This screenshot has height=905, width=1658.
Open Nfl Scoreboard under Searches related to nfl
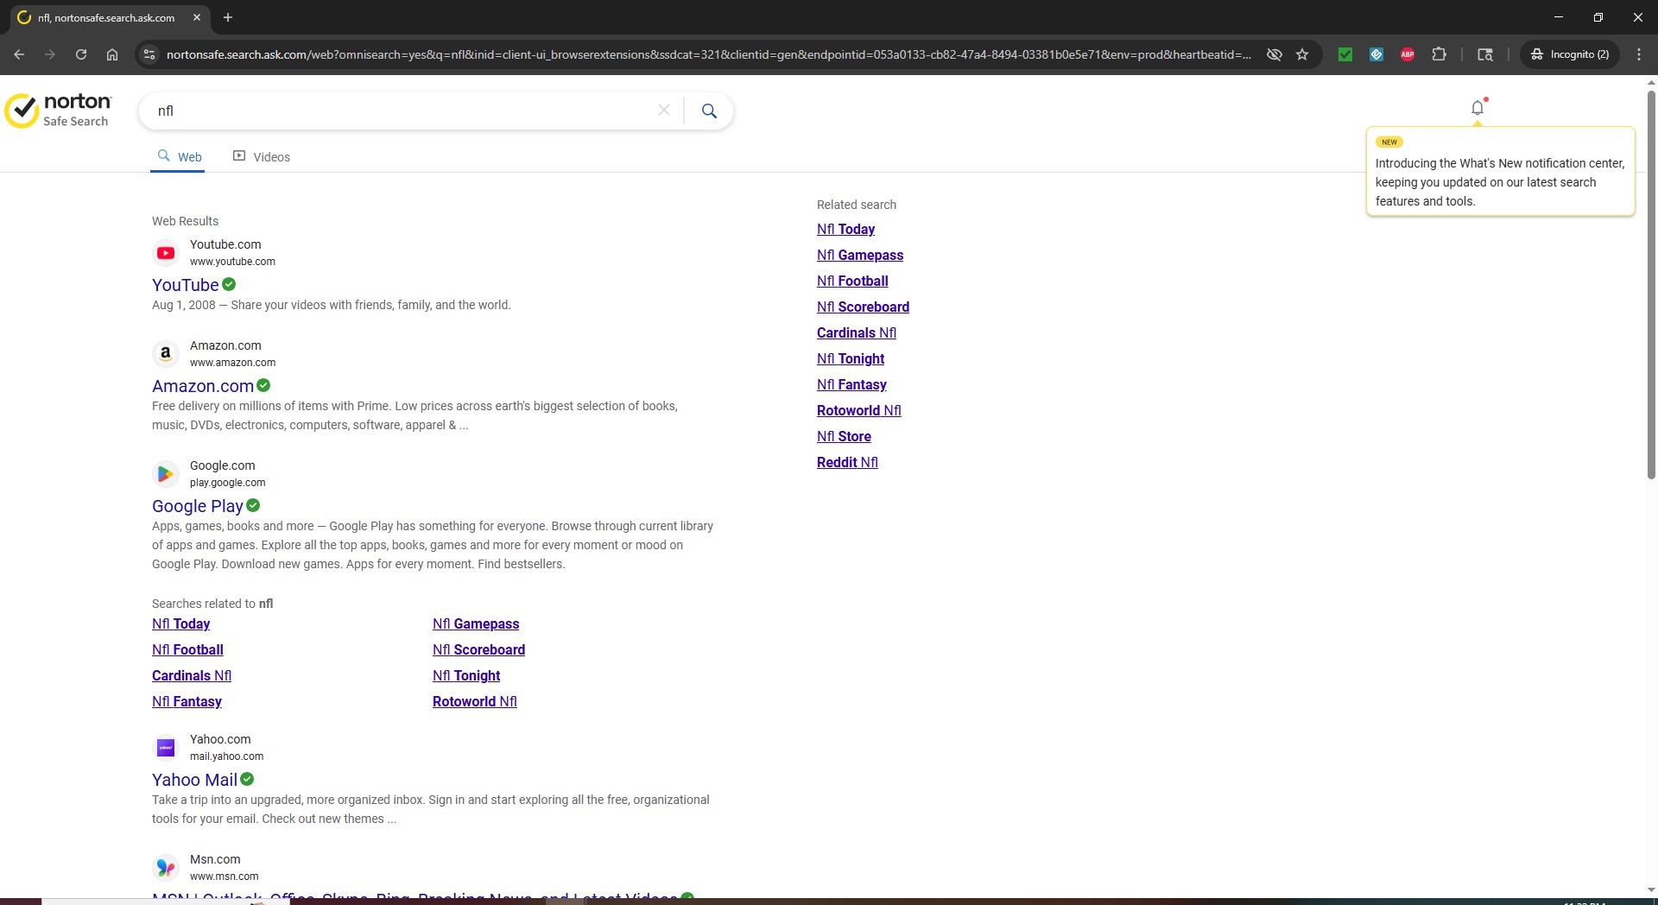[478, 649]
